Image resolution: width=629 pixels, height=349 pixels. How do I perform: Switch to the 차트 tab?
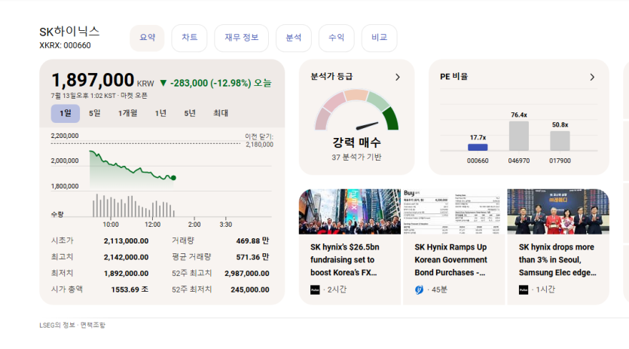(x=189, y=38)
